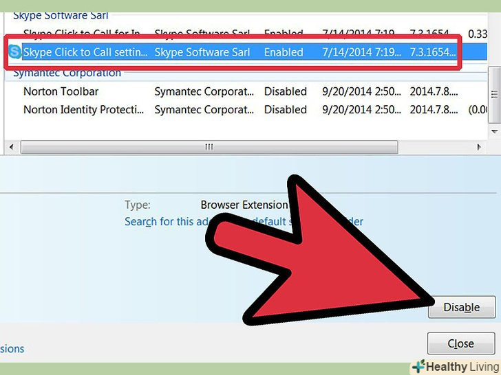This screenshot has width=501, height=375.
Task: Click Disabled status of Norton Toolbar
Action: tap(286, 91)
